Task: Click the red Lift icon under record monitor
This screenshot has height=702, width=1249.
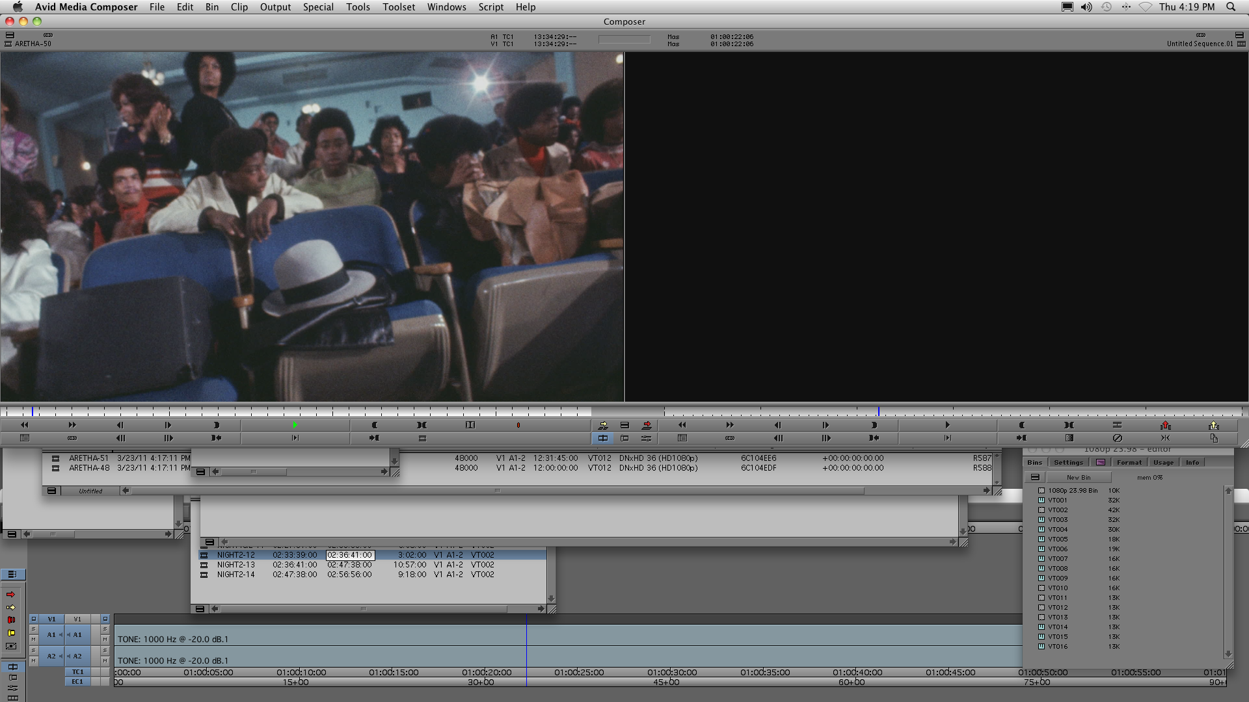Action: point(1165,425)
